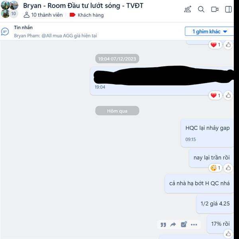
Task: Forward message with the arrow icon
Action: 173,224
